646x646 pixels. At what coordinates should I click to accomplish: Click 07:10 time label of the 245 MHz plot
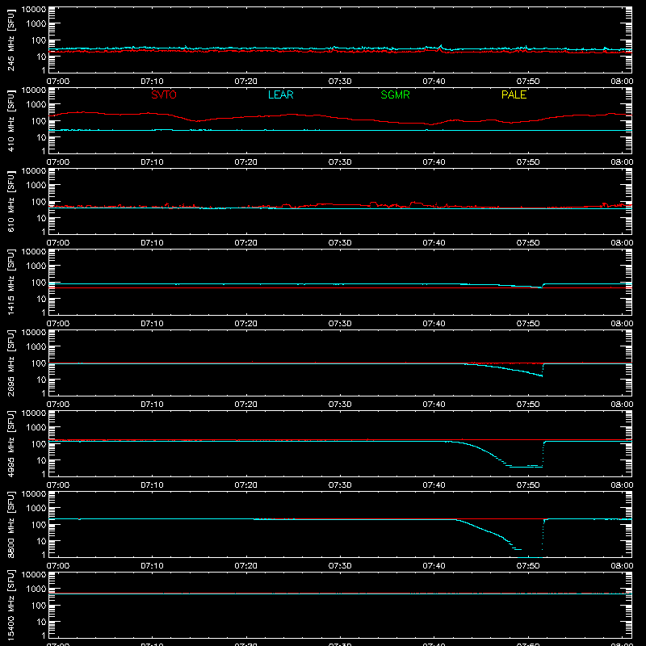coord(152,82)
